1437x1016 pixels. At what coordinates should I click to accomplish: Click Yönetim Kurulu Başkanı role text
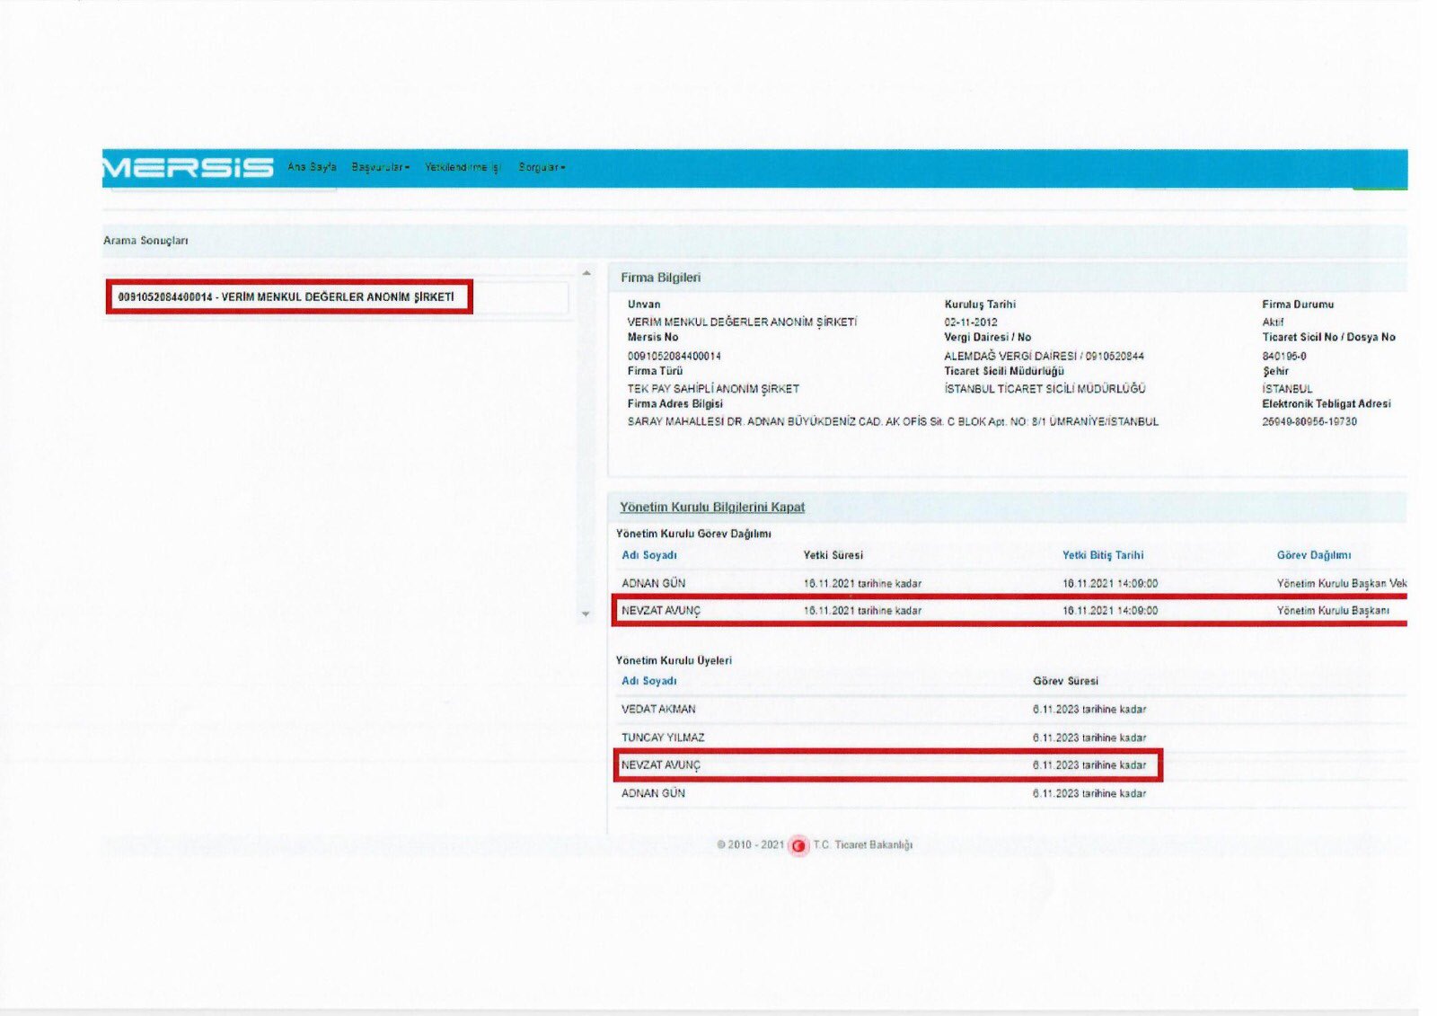click(1333, 611)
